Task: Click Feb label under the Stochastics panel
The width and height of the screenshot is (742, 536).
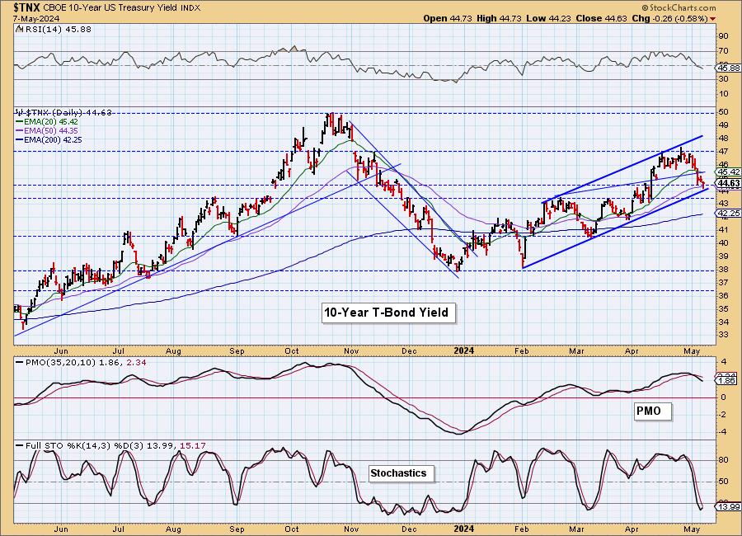Action: point(521,529)
